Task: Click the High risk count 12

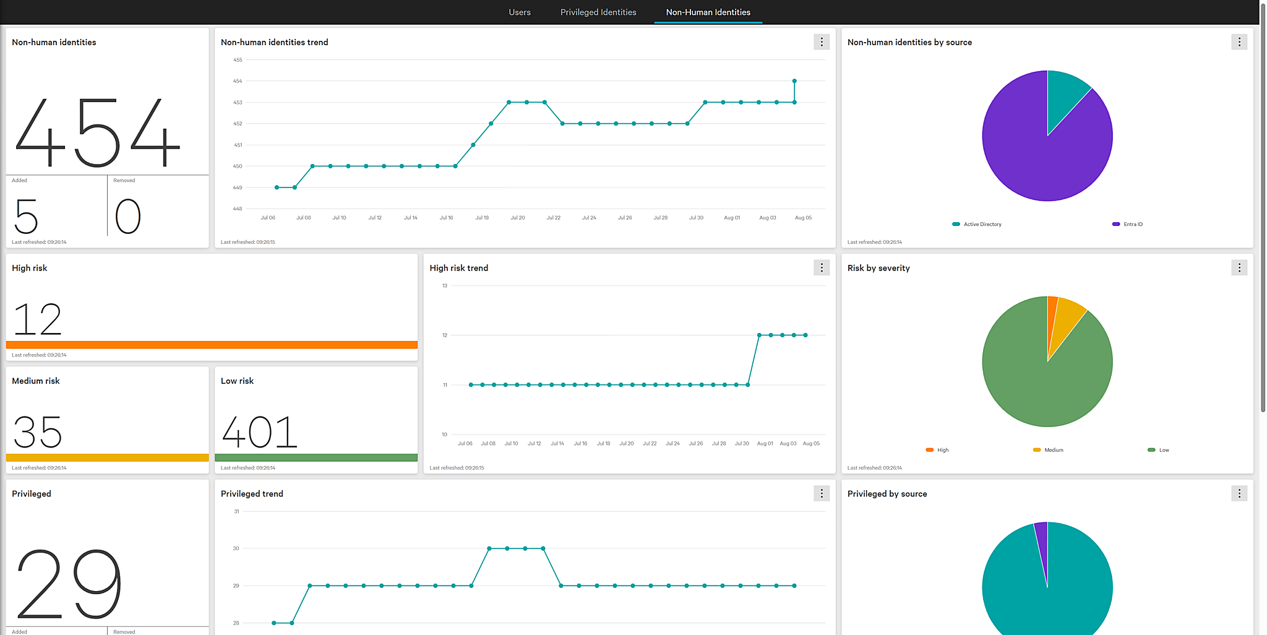Action: [x=37, y=319]
